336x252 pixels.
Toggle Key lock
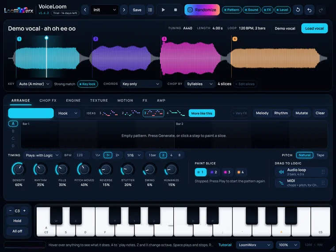click(88, 84)
